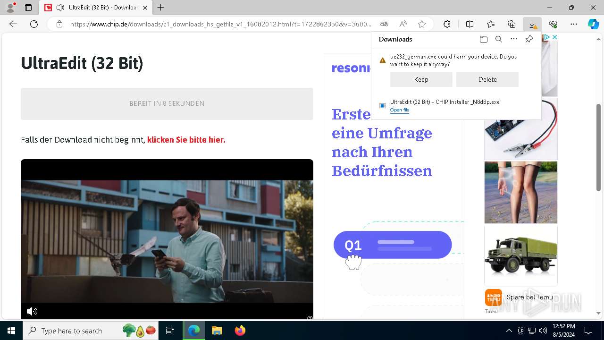Open the Collections icon
The width and height of the screenshot is (604, 340).
click(x=512, y=24)
